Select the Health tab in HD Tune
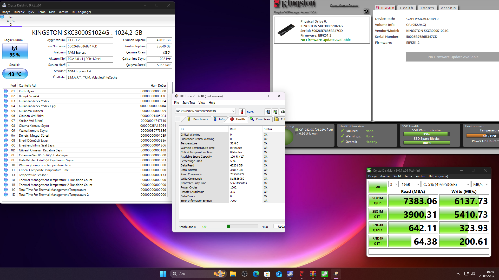 [237, 119]
